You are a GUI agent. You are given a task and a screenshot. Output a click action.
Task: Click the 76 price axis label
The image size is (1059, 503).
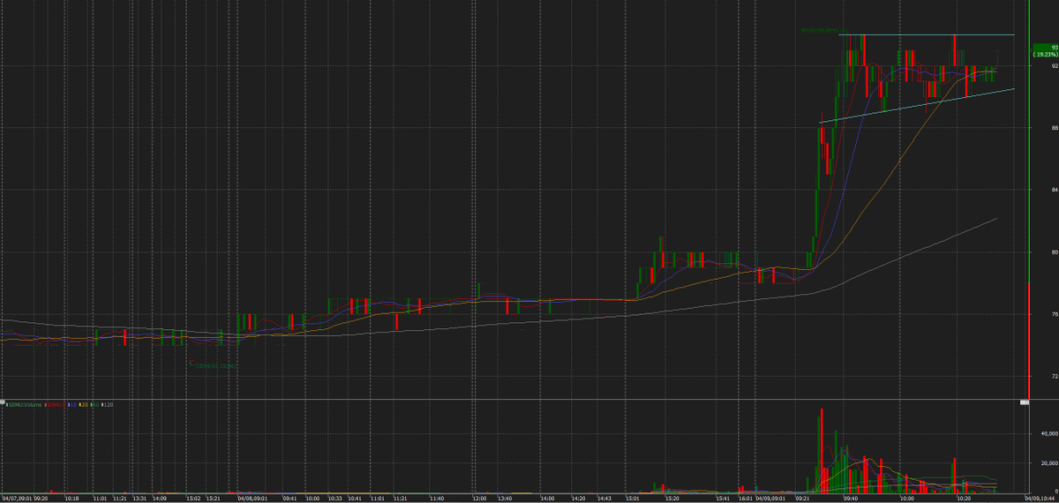pyautogui.click(x=1054, y=313)
